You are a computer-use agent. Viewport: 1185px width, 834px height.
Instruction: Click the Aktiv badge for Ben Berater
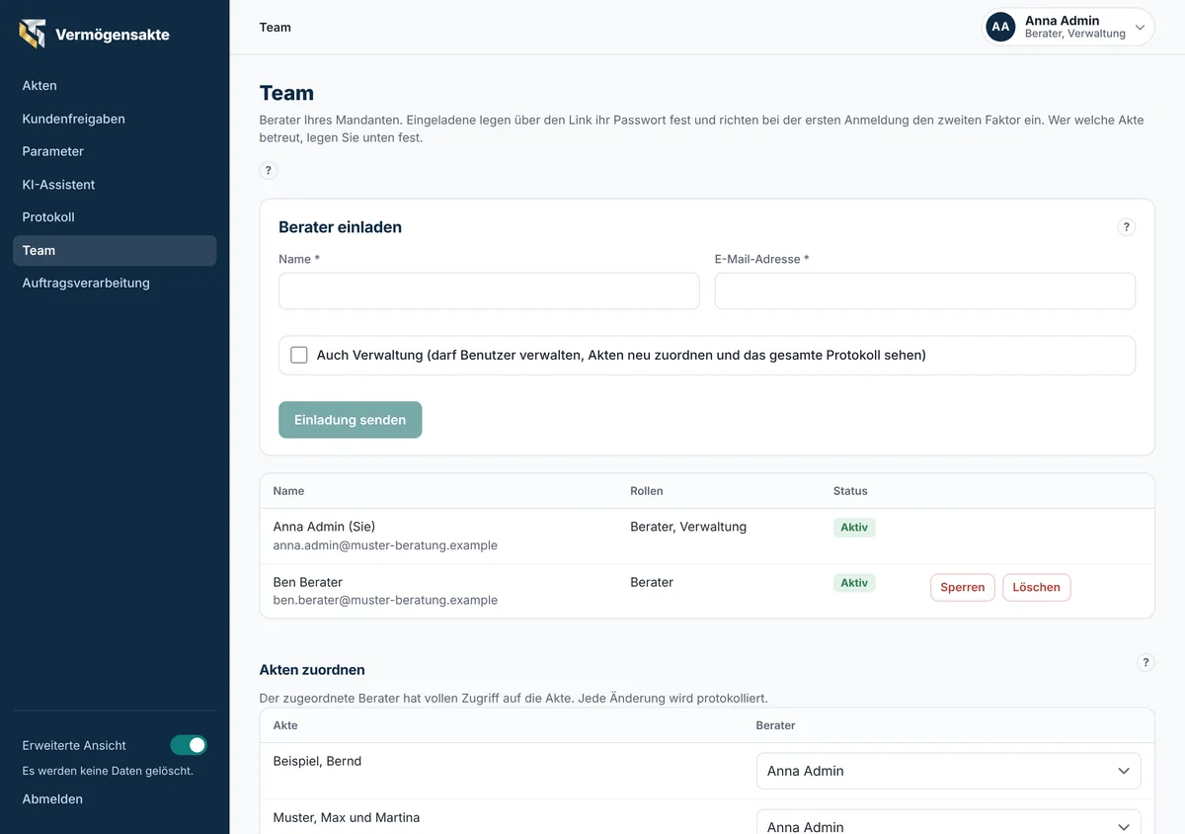coord(854,583)
